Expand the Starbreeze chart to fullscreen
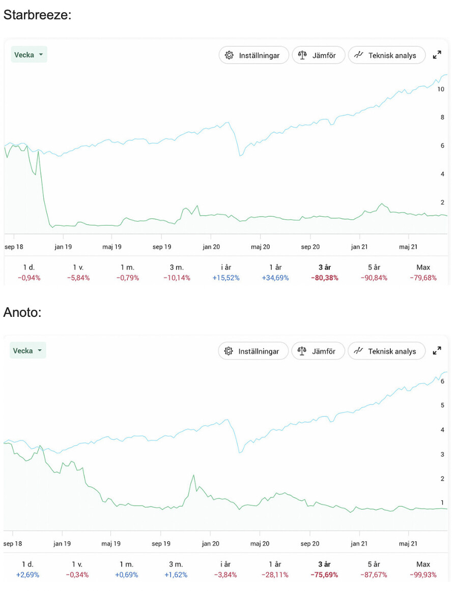 [x=437, y=55]
